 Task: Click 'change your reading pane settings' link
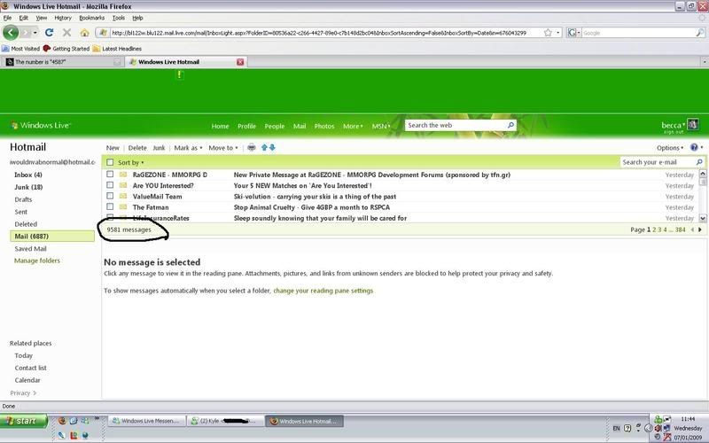point(323,291)
